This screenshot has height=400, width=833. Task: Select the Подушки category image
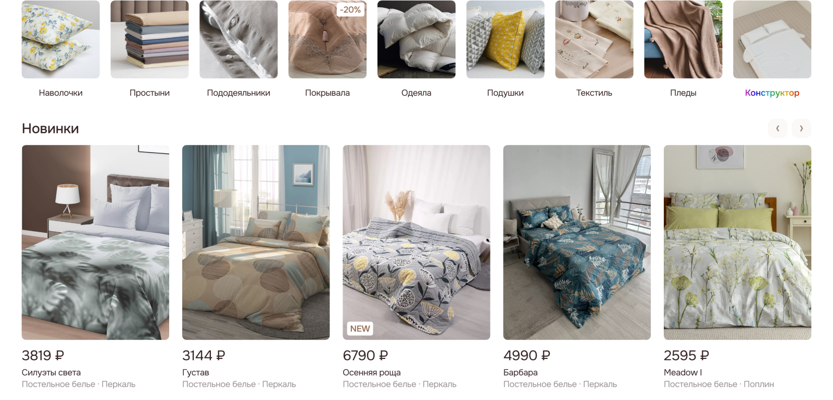505,39
